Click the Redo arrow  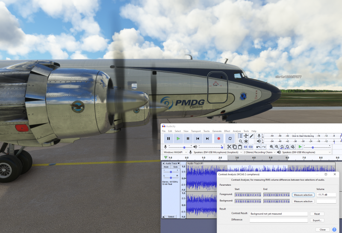[263, 147]
